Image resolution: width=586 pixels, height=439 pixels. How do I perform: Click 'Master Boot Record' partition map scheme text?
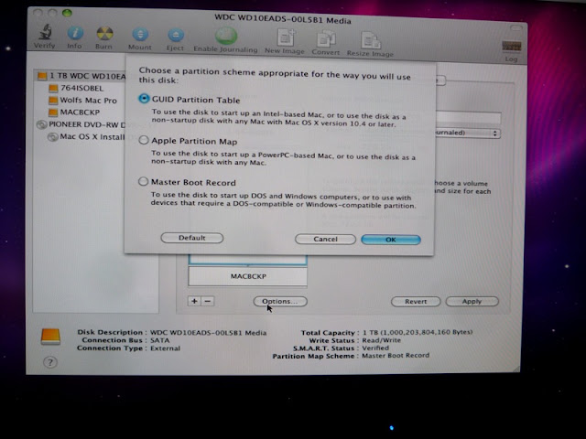coord(396,356)
